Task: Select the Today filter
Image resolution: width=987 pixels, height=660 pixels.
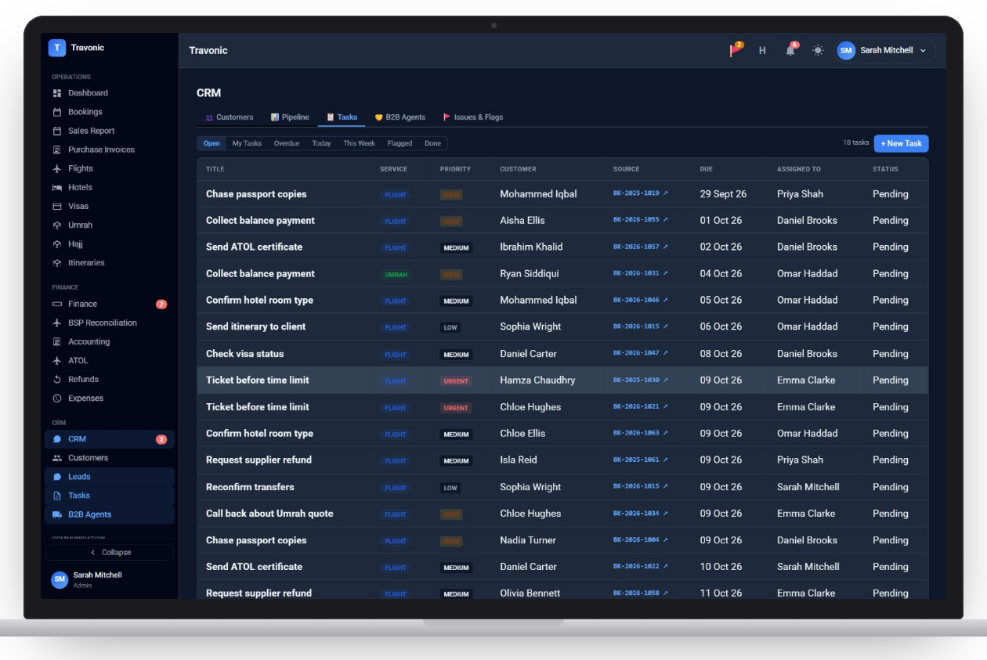Action: coord(321,143)
